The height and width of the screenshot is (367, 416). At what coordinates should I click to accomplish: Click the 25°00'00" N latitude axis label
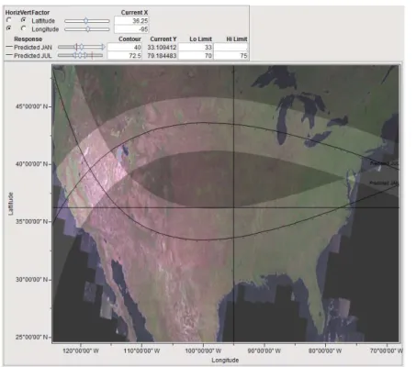[32, 337]
